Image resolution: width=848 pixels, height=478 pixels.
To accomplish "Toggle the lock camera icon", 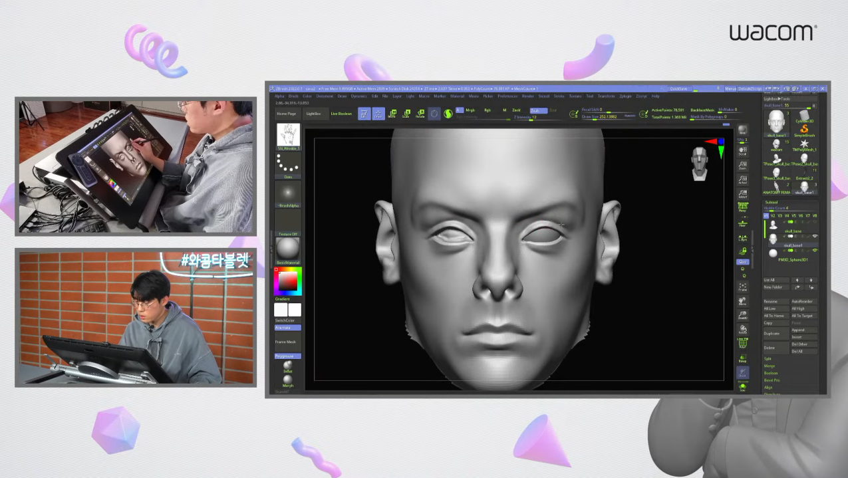I will 742,251.
